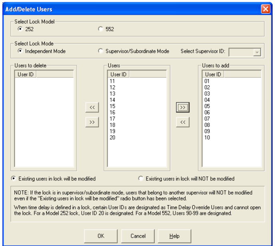The height and width of the screenshot is (246, 275).
Task: Select user 17 in Users list
Action: pos(112,119)
